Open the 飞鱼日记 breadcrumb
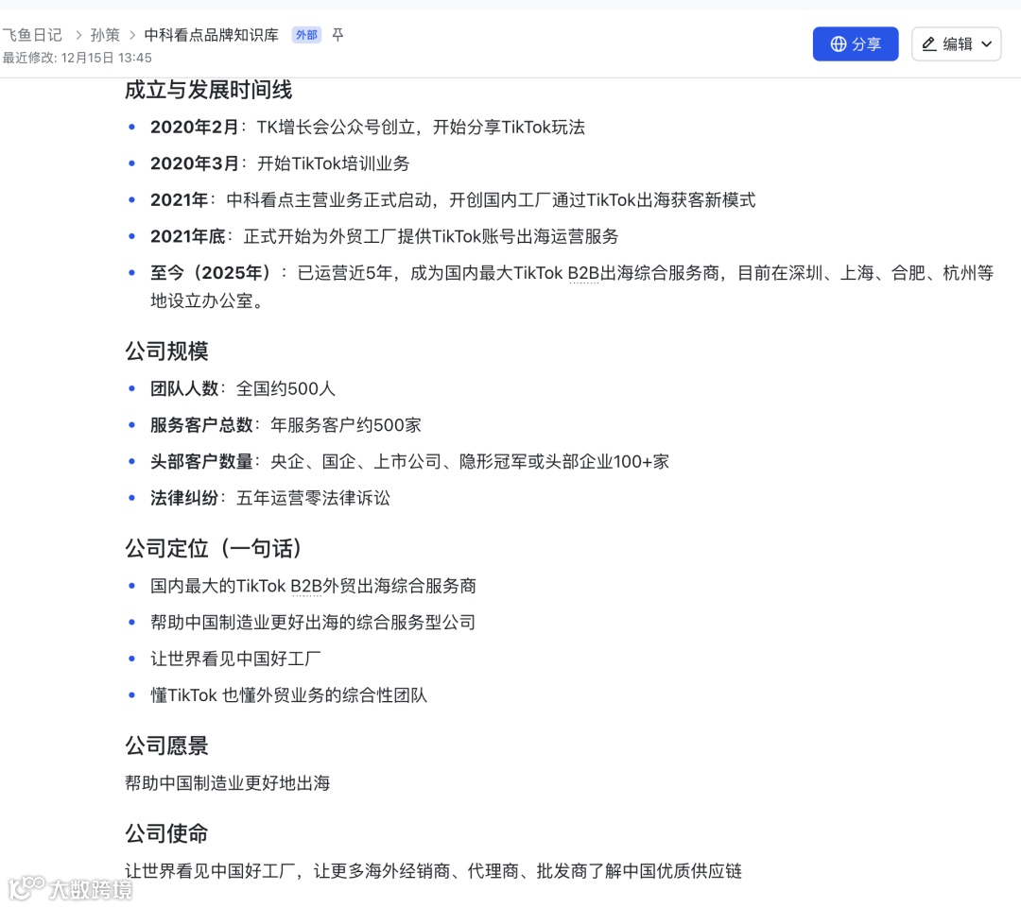 click(32, 35)
